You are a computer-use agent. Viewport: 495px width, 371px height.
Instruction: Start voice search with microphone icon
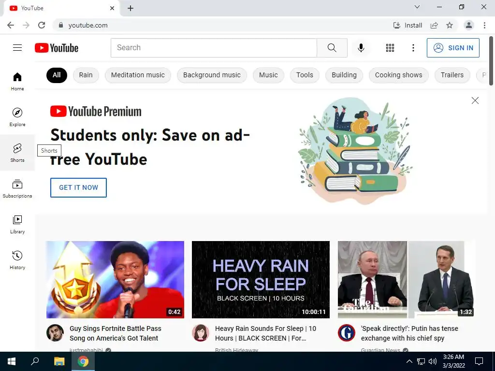[361, 48]
